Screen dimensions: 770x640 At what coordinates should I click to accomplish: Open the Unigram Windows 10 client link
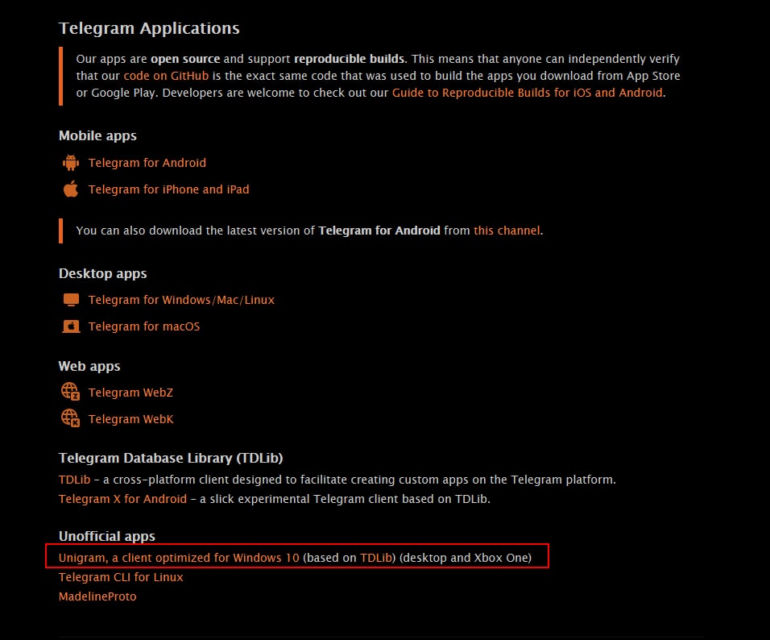[x=179, y=558]
